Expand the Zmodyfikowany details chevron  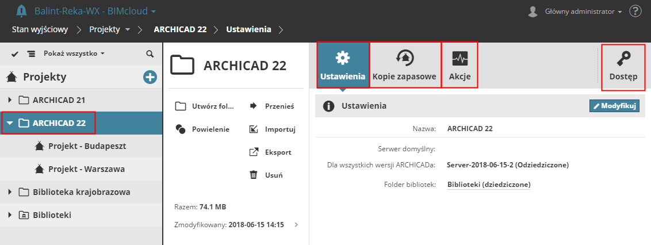pos(296,225)
